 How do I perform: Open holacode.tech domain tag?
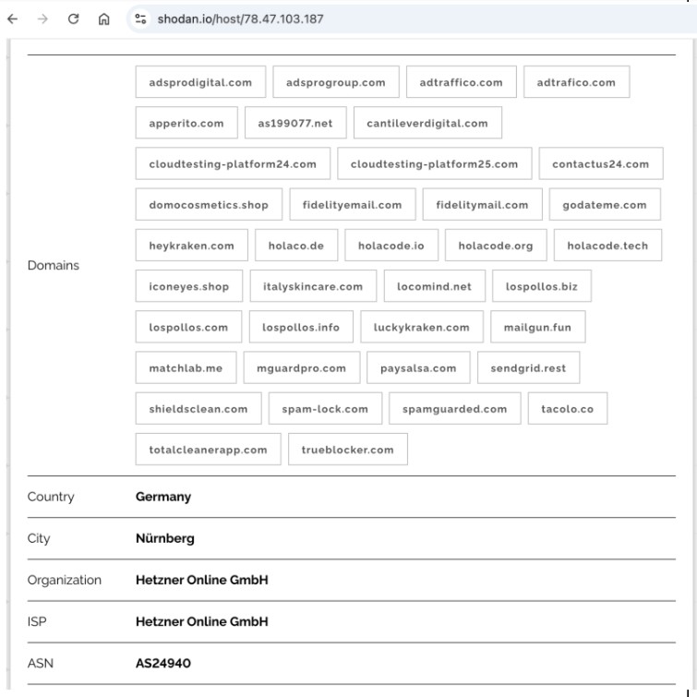(x=607, y=246)
